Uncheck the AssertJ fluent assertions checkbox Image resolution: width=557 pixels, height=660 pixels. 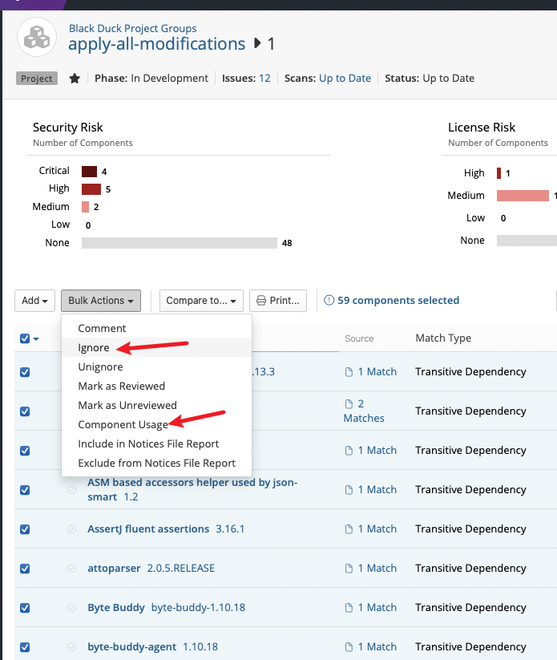[25, 529]
